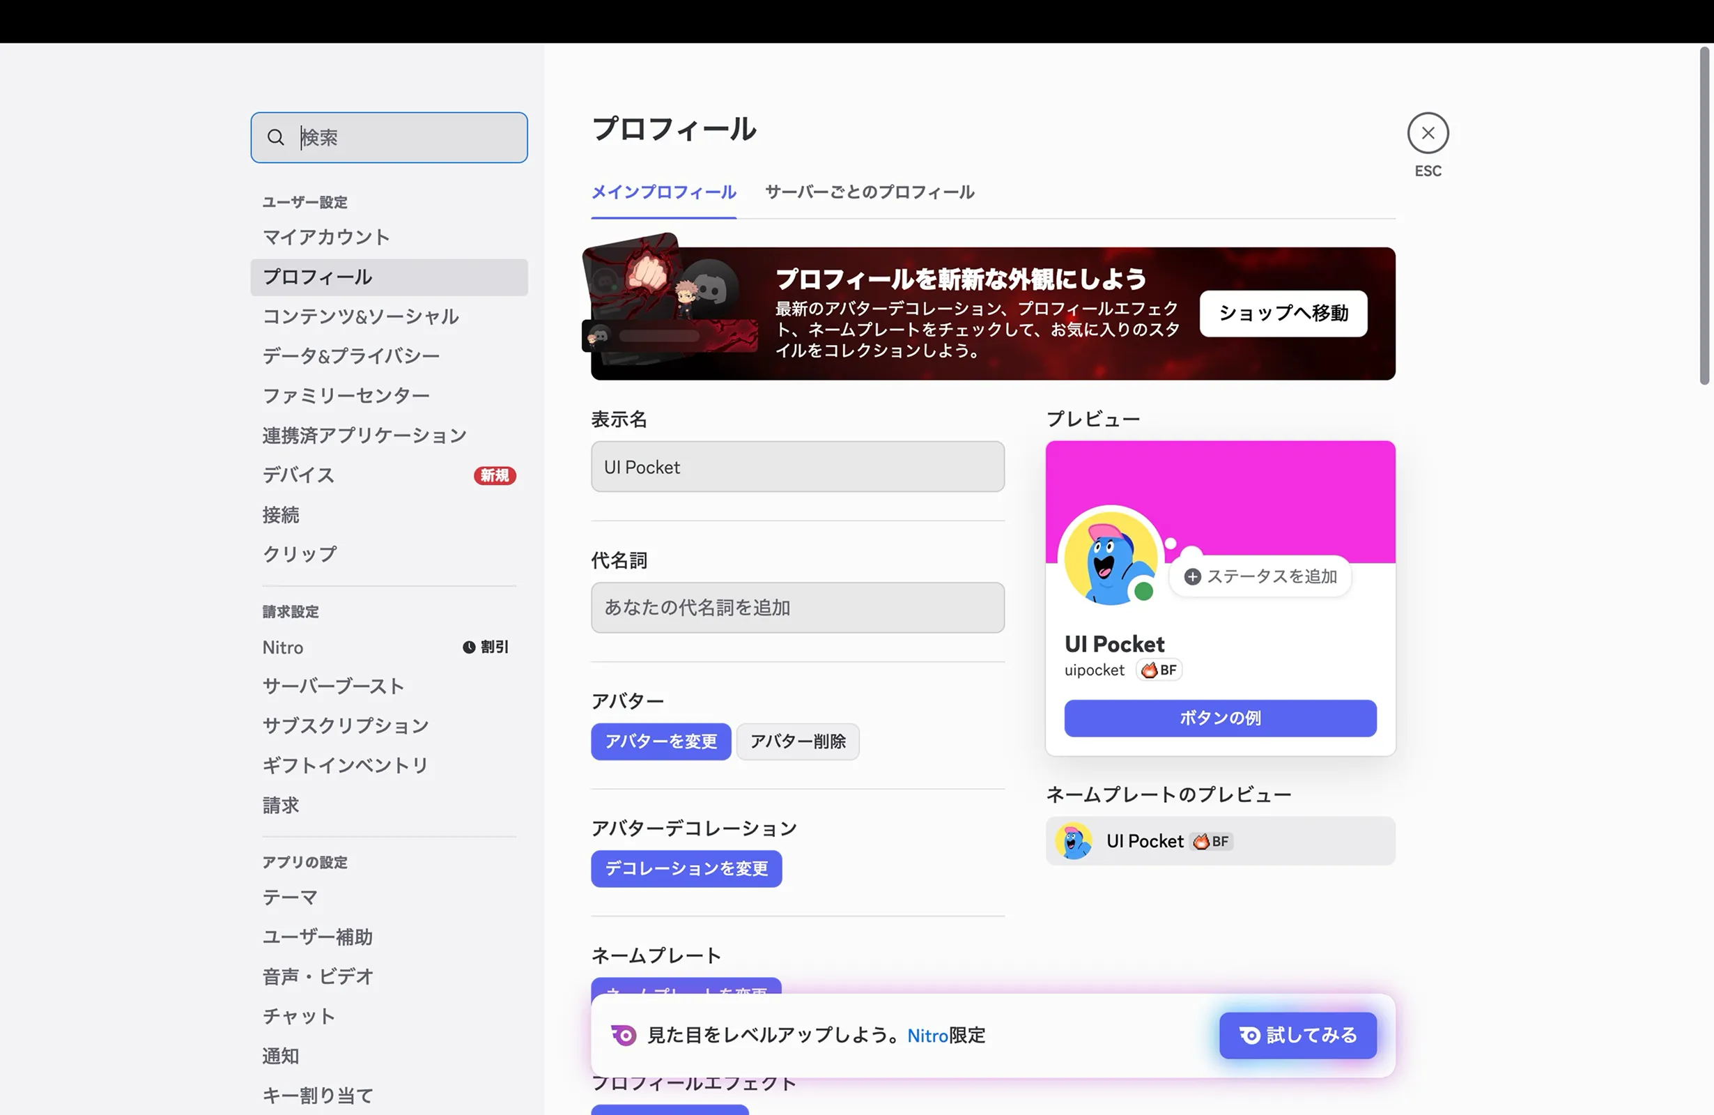Click the UI Pocket display name in preview
The image size is (1714, 1115).
[1114, 644]
